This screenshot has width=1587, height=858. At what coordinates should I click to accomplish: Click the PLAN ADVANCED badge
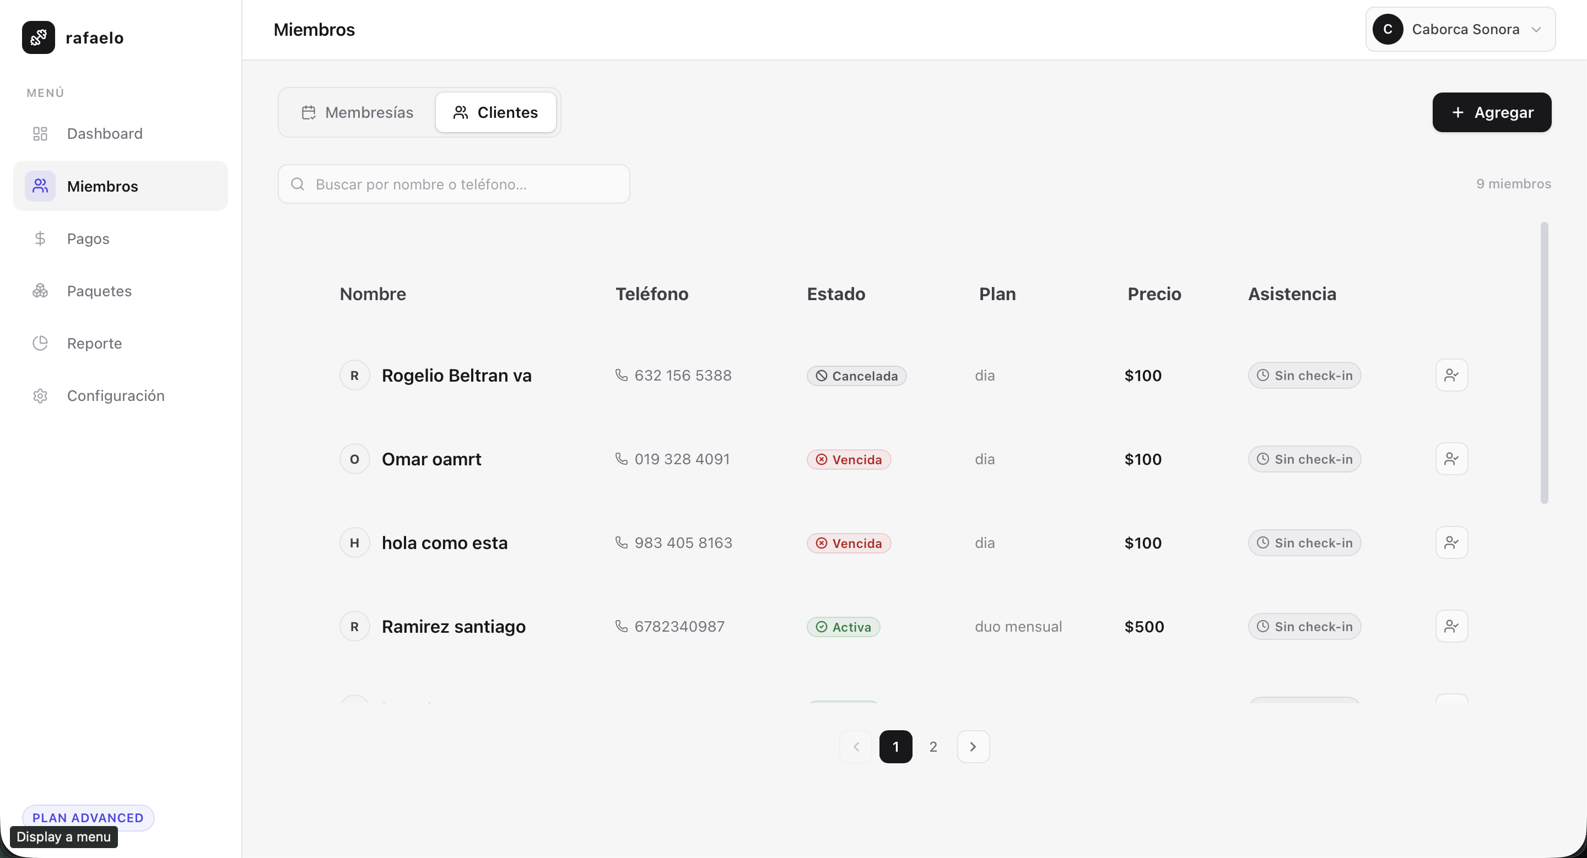coord(88,818)
